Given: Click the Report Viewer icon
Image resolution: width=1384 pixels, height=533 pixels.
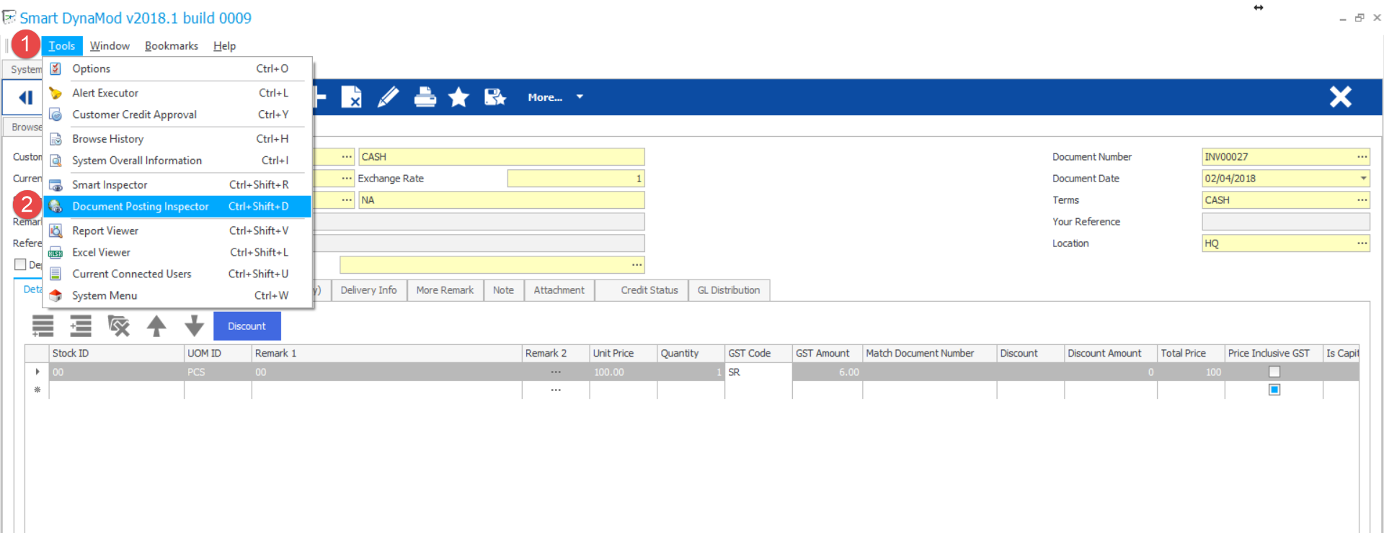Looking at the screenshot, I should [56, 231].
